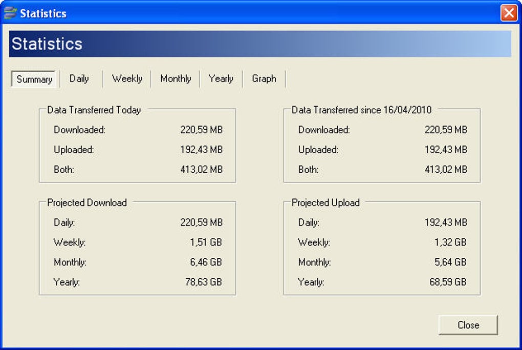Click the Statistics app icon in title bar
Screen dimensions: 522x350
click(x=10, y=13)
